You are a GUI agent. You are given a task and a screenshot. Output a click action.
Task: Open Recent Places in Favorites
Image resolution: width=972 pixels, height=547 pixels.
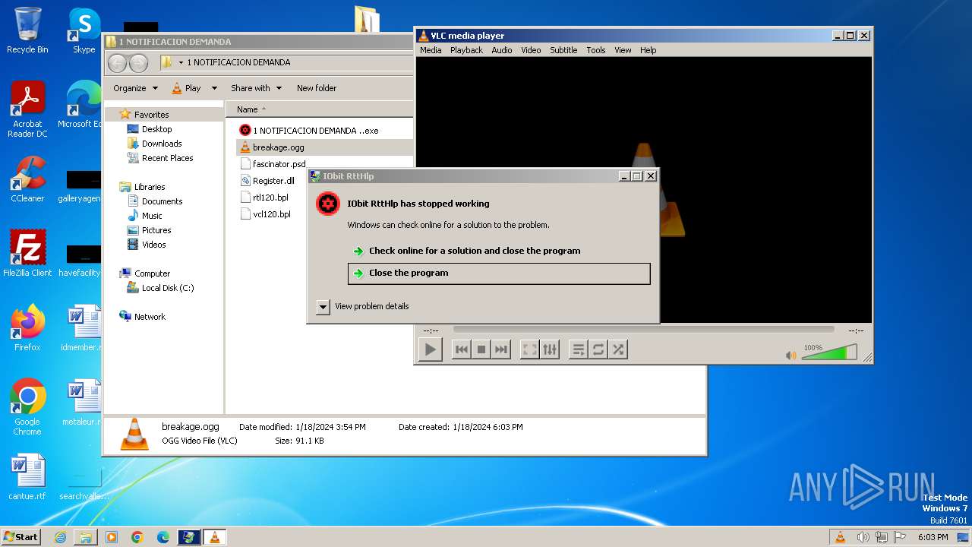pyautogui.click(x=160, y=158)
